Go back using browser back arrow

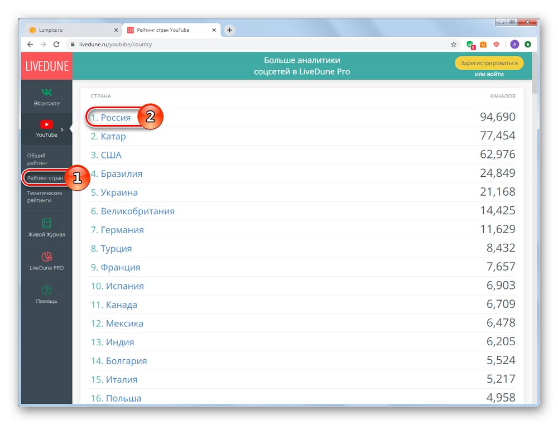30,45
